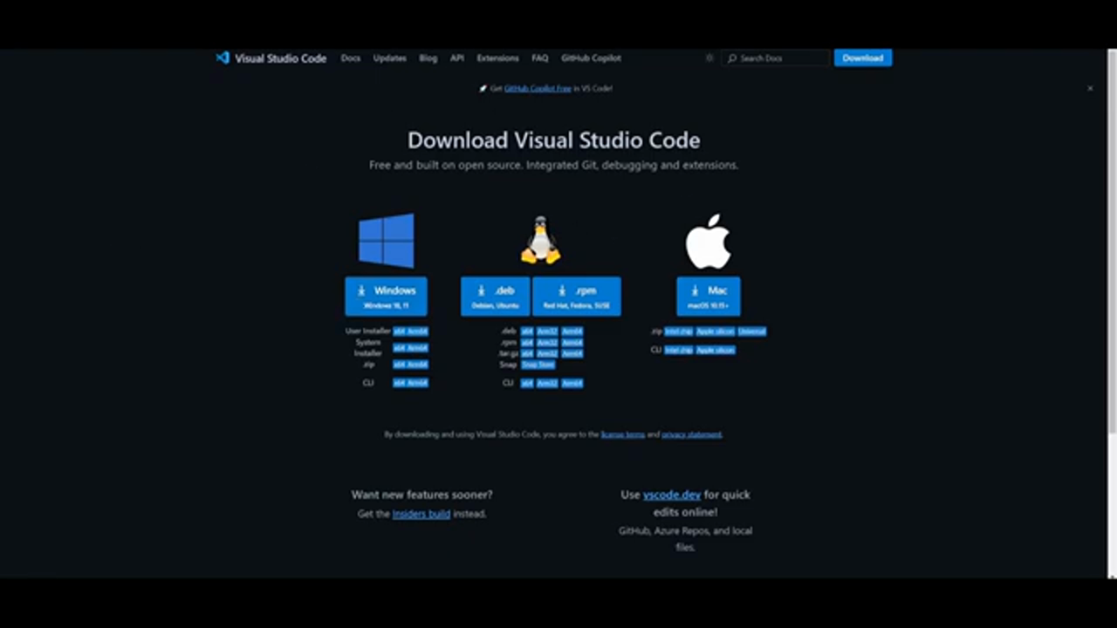Select Linux .deb Arm64 download
This screenshot has height=628, width=1117.
[572, 331]
